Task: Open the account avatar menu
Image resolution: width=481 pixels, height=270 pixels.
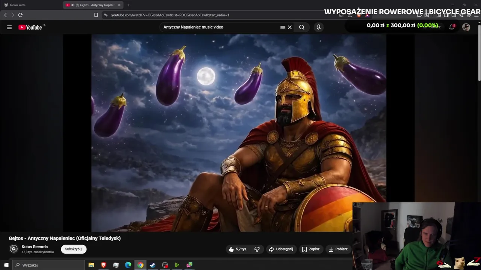Action: pos(466,27)
